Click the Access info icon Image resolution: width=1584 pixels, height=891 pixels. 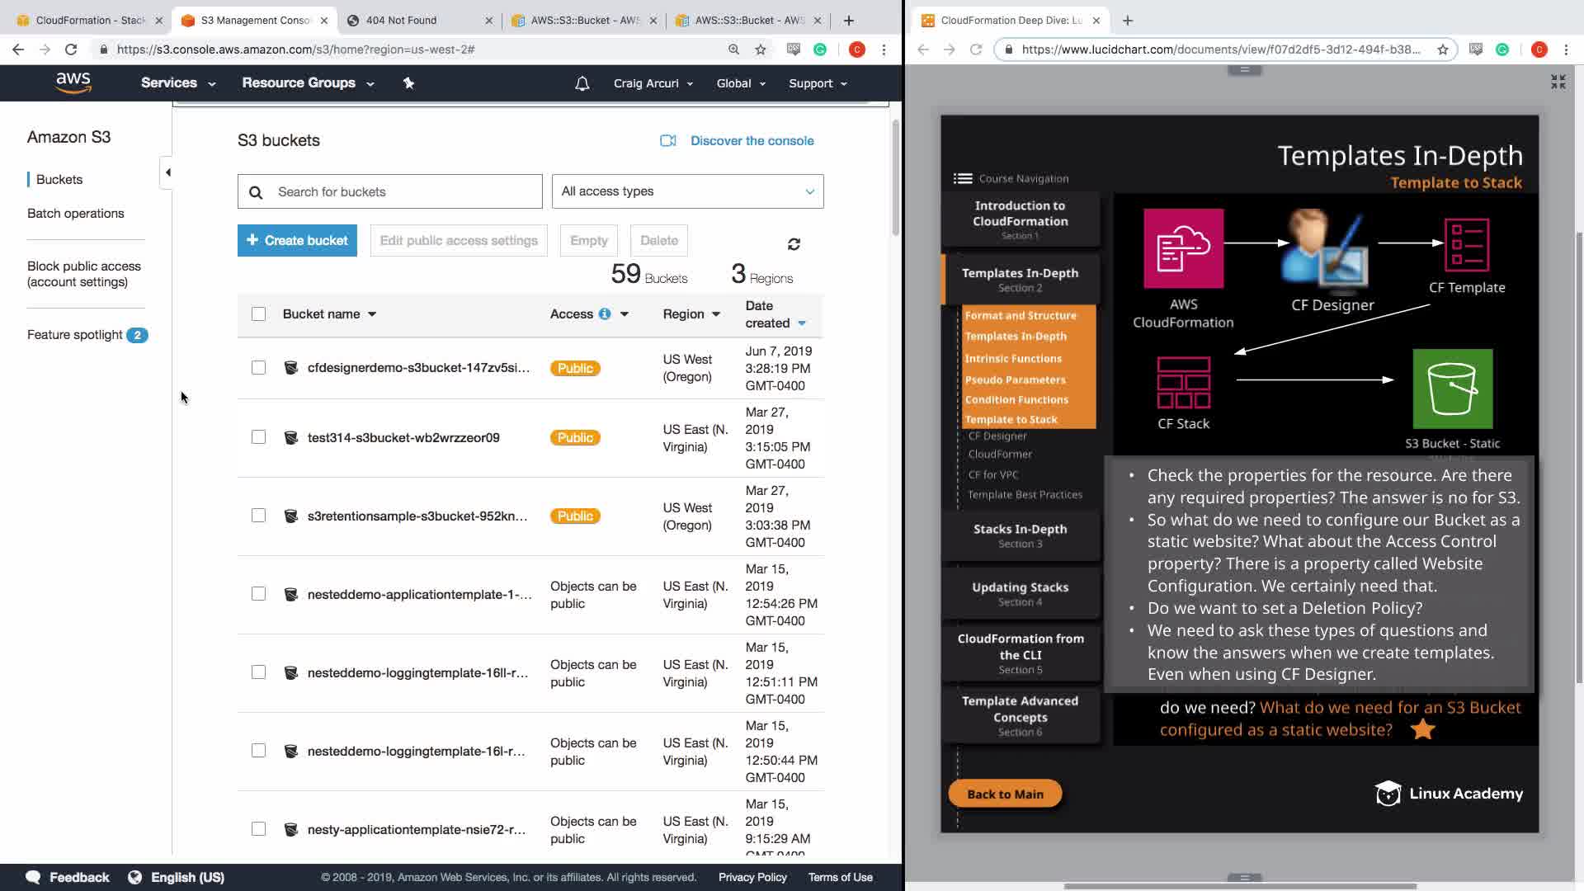click(605, 314)
